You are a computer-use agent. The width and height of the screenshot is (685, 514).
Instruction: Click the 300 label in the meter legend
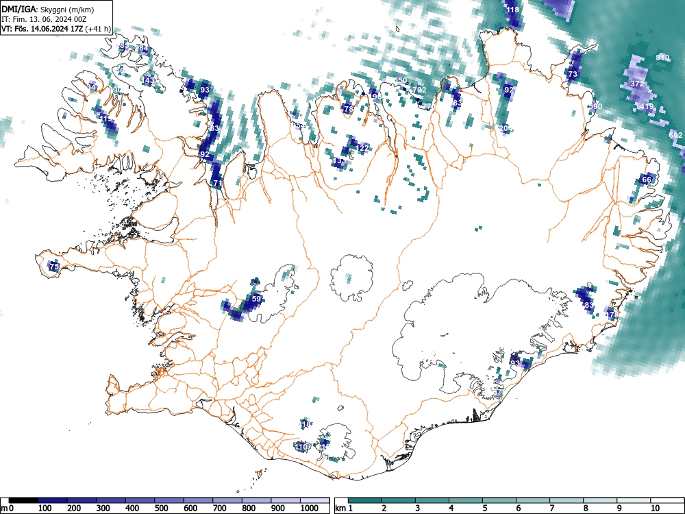(x=103, y=509)
